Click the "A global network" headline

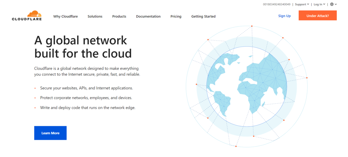81,41
